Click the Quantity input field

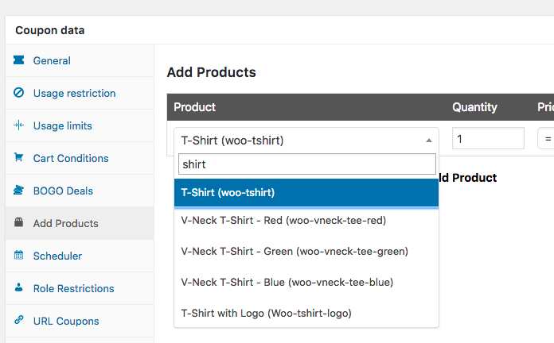click(x=488, y=139)
